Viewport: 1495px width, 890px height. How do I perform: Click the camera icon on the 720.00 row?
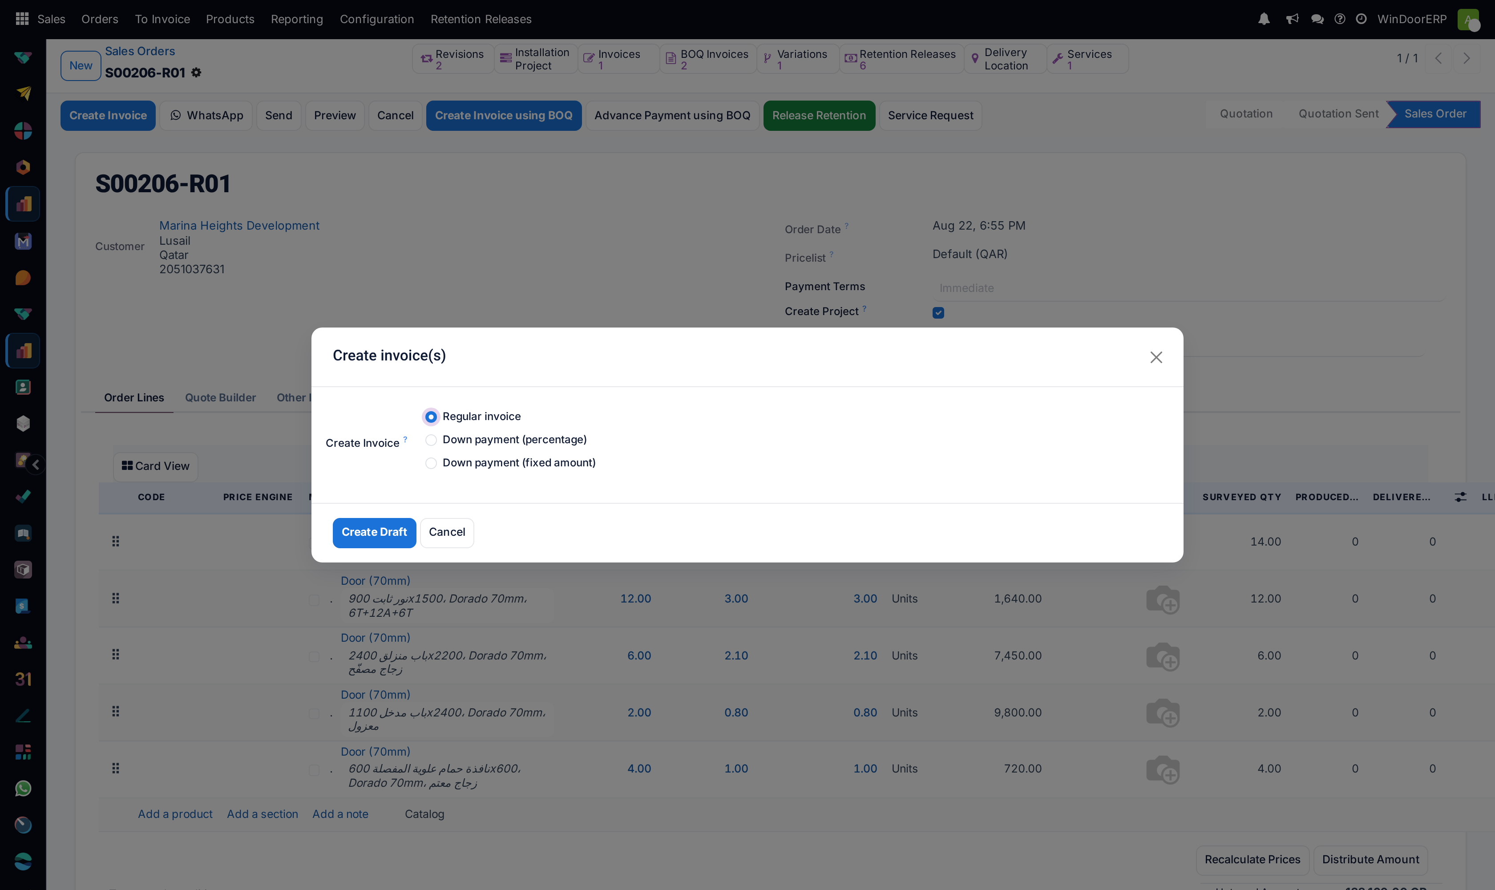[x=1162, y=769]
